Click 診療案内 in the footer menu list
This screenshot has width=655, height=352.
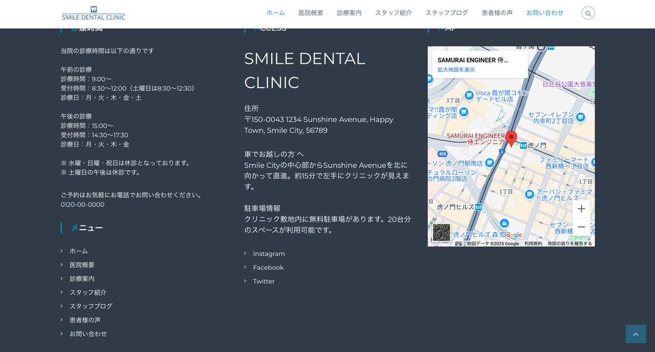pyautogui.click(x=82, y=279)
